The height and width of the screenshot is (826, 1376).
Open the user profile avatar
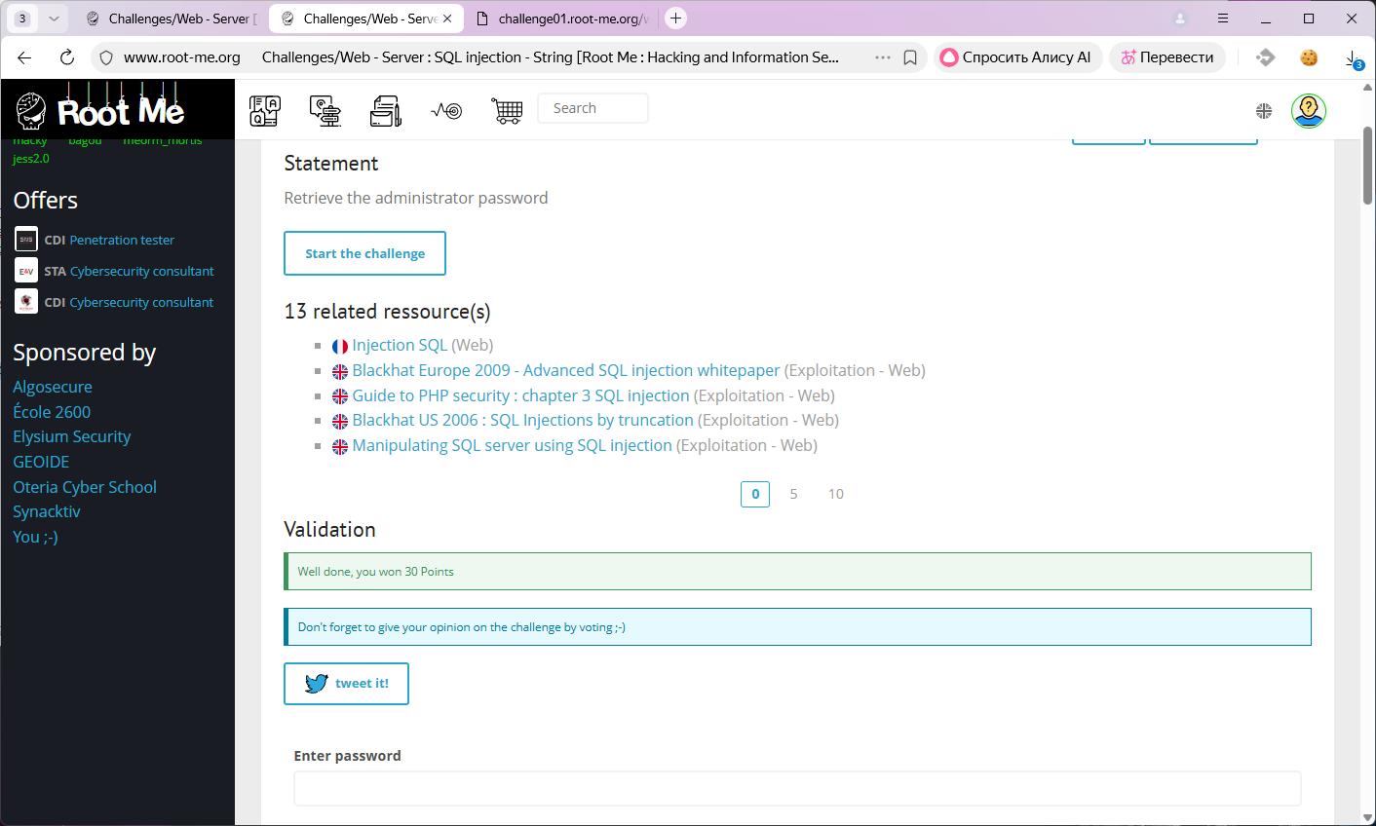(x=1308, y=111)
